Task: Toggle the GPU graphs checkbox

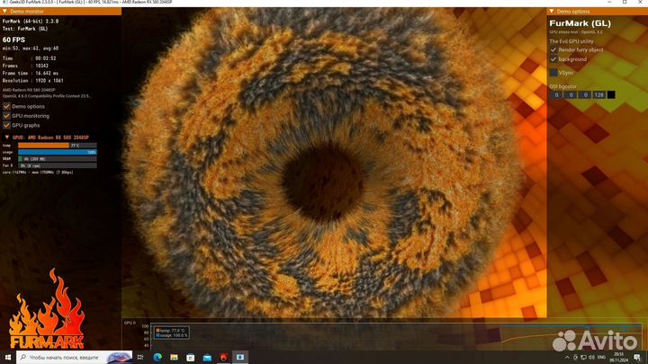Action: [6, 126]
